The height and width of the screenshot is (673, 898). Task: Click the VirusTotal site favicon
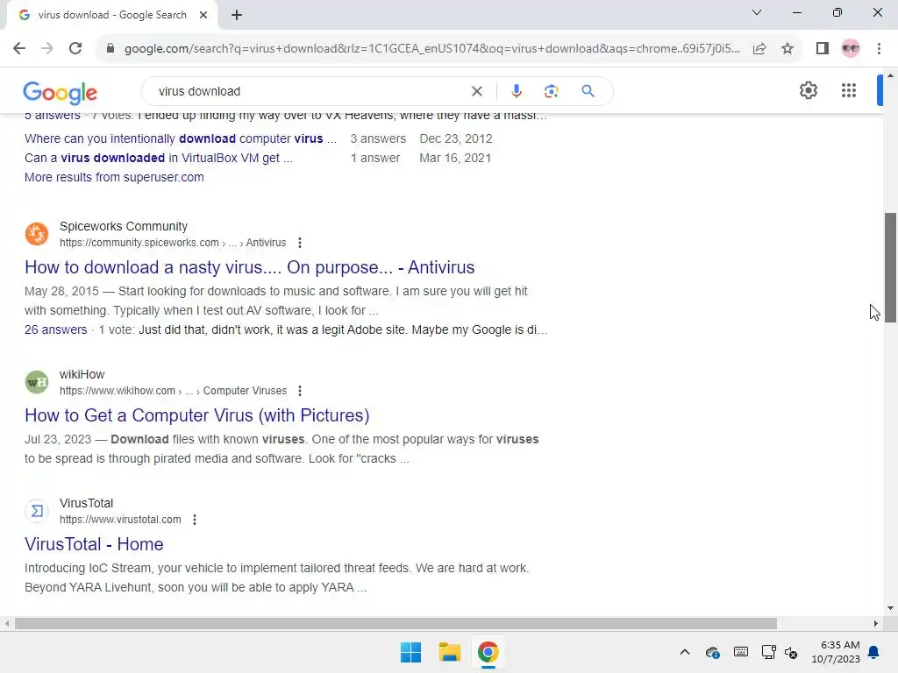pos(37,511)
